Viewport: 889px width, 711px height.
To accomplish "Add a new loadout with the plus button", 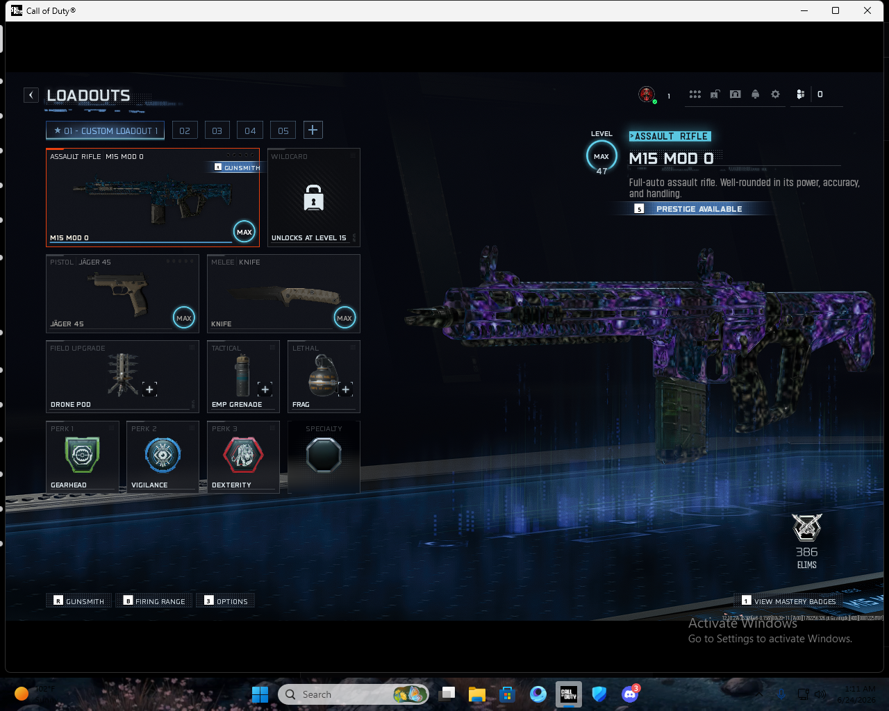I will pos(313,130).
